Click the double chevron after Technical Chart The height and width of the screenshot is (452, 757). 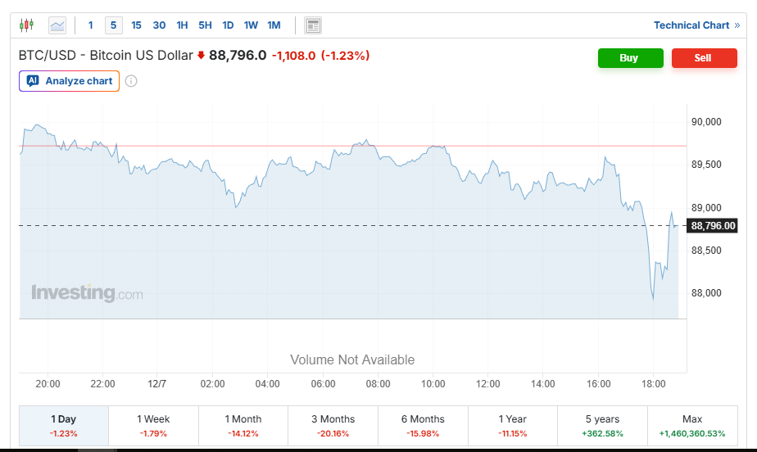[x=737, y=25]
